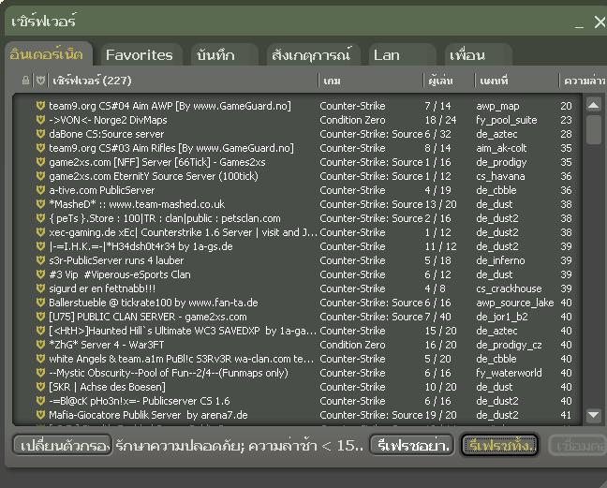
Task: Click map name 'cs_crackhouse'
Action: [x=509, y=288]
